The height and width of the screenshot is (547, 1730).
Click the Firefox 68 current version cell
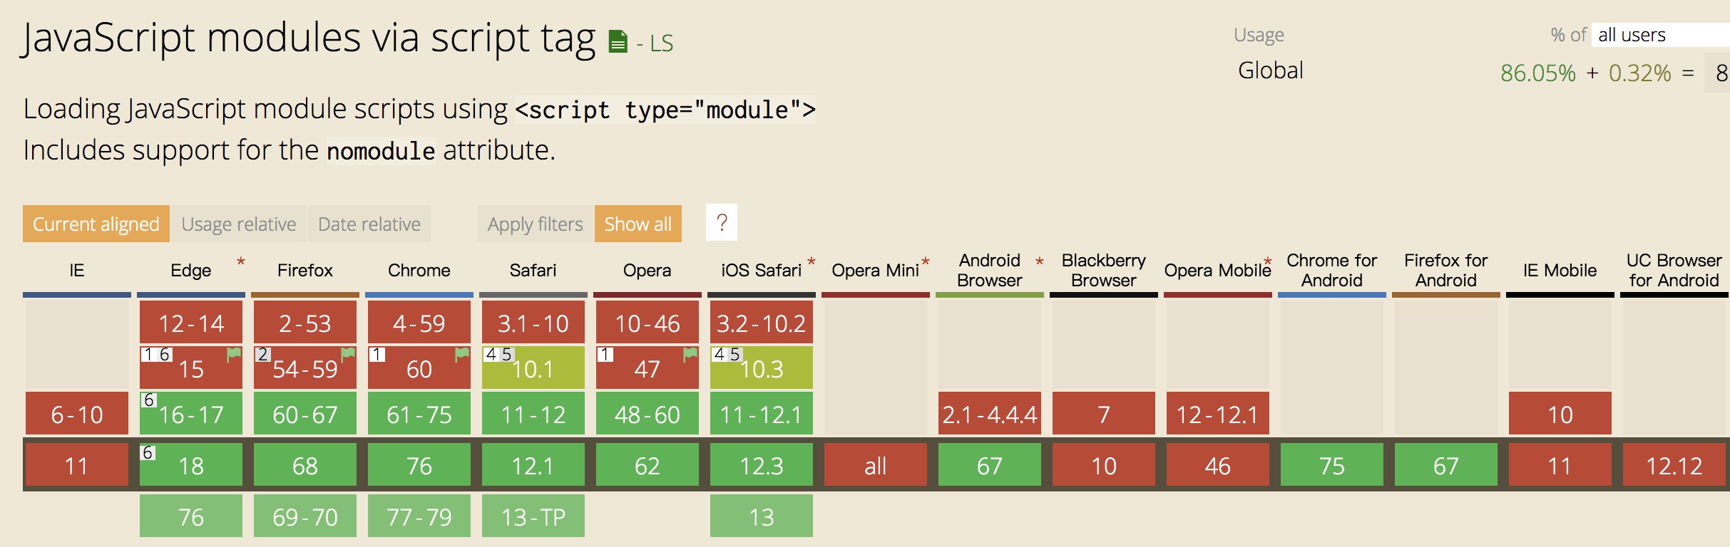[305, 466]
